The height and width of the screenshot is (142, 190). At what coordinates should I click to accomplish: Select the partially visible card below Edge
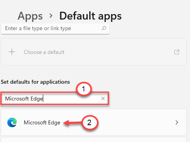[x=93, y=140]
